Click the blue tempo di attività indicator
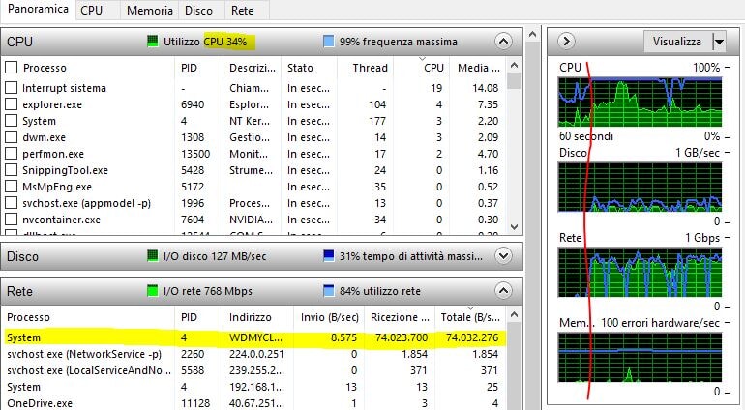The image size is (745, 410). [328, 256]
